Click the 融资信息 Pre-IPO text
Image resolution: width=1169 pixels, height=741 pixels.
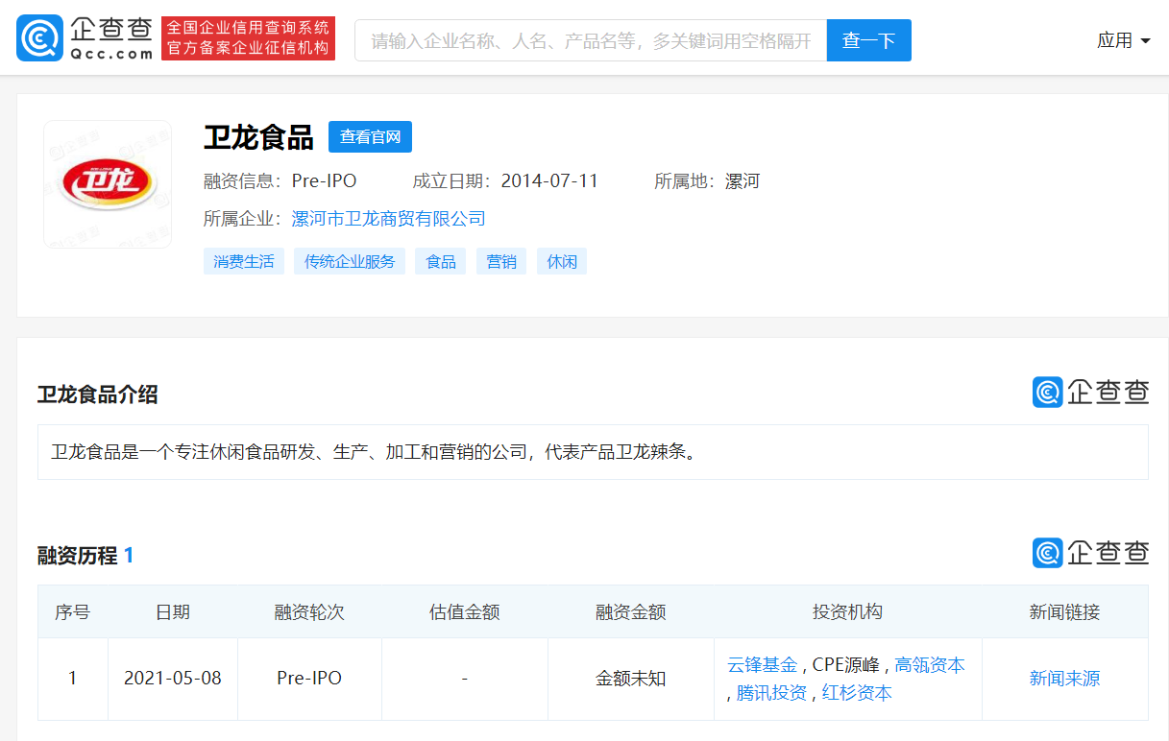point(280,180)
